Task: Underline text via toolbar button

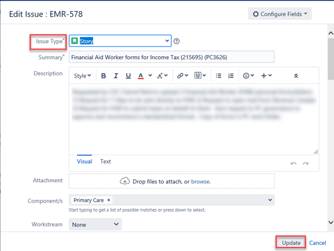Action: [x=128, y=75]
